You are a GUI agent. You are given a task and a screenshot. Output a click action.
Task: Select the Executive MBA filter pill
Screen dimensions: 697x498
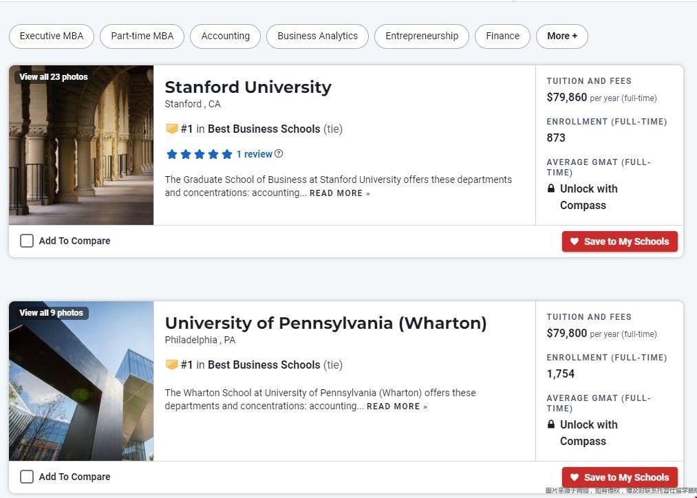point(52,36)
